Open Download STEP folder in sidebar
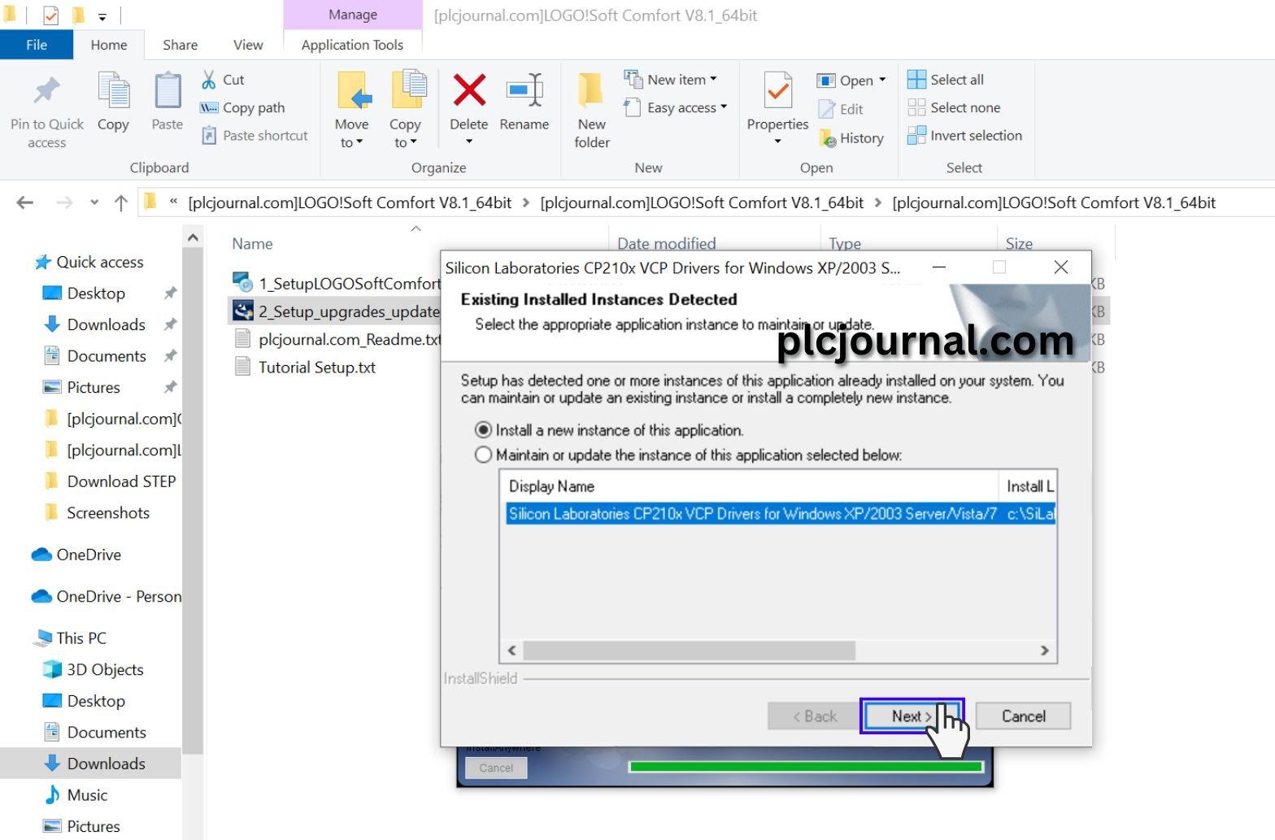1275x840 pixels. coord(110,481)
